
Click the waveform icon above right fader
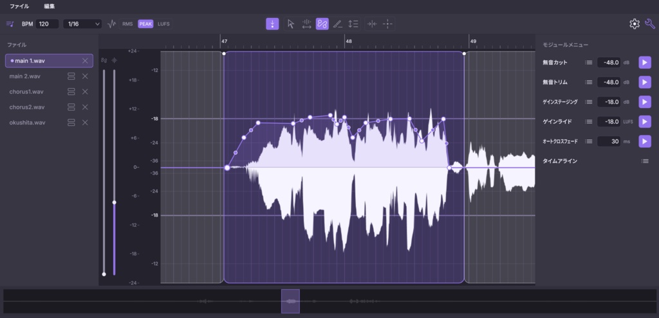114,60
